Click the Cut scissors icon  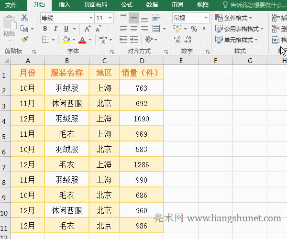click(x=24, y=18)
